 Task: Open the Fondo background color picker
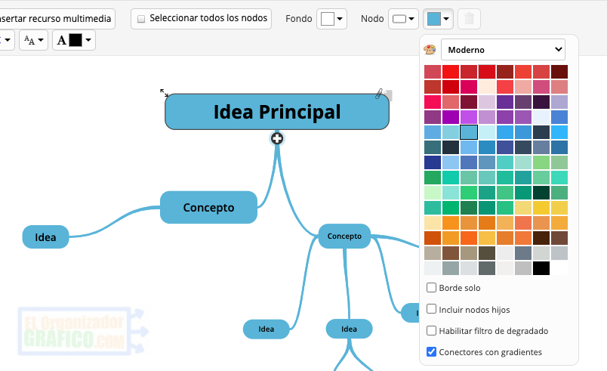click(331, 19)
